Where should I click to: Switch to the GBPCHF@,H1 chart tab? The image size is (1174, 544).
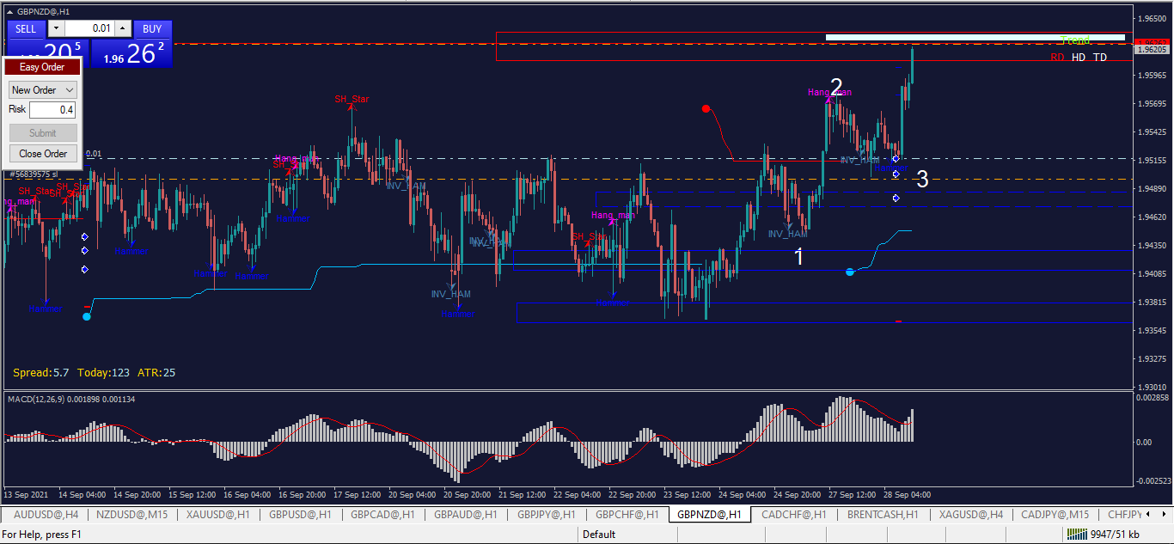click(627, 514)
